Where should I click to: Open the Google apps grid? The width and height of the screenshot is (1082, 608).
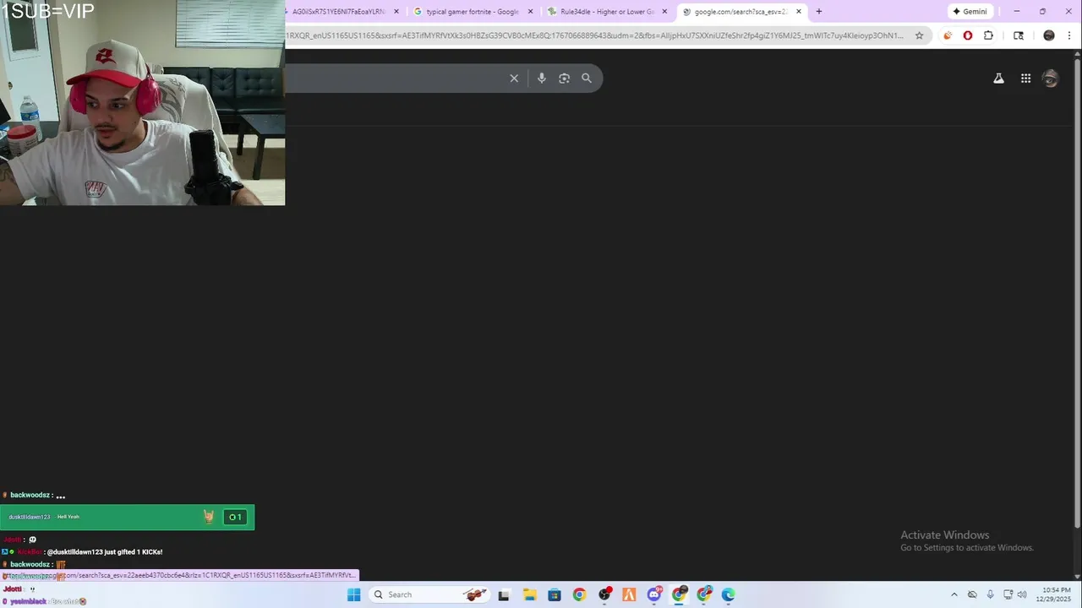point(1025,79)
